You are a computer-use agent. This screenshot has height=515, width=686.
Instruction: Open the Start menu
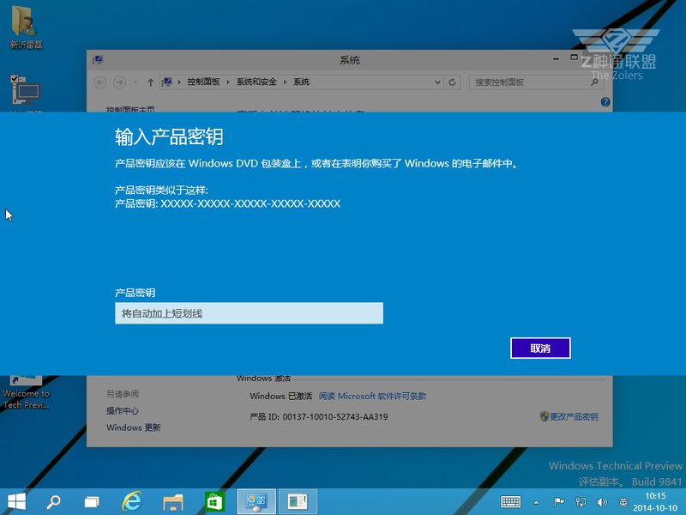click(16, 501)
